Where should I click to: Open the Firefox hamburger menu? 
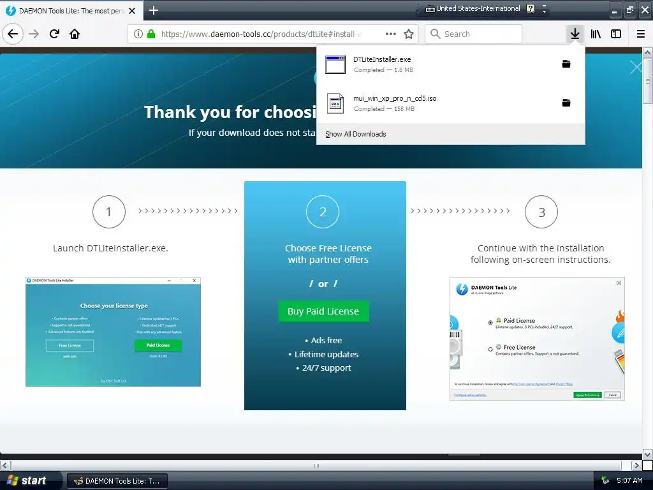641,34
